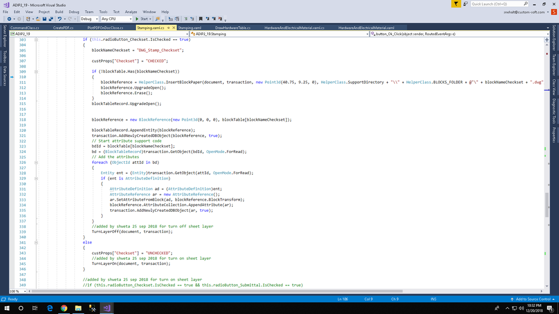This screenshot has height=314, width=559.
Task: Click the Save All toolbar icon
Action: pyautogui.click(x=51, y=19)
